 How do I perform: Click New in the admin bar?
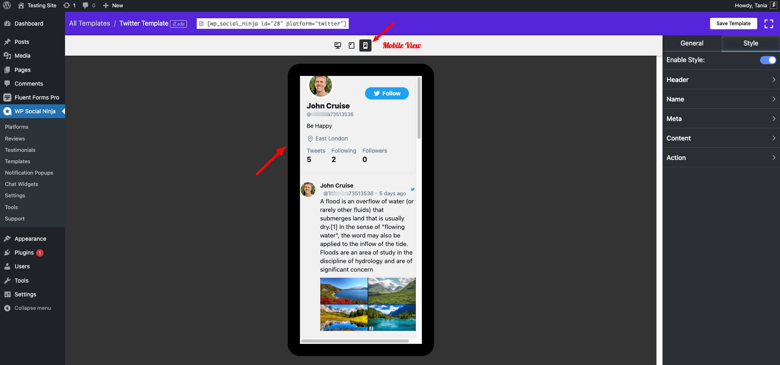113,5
